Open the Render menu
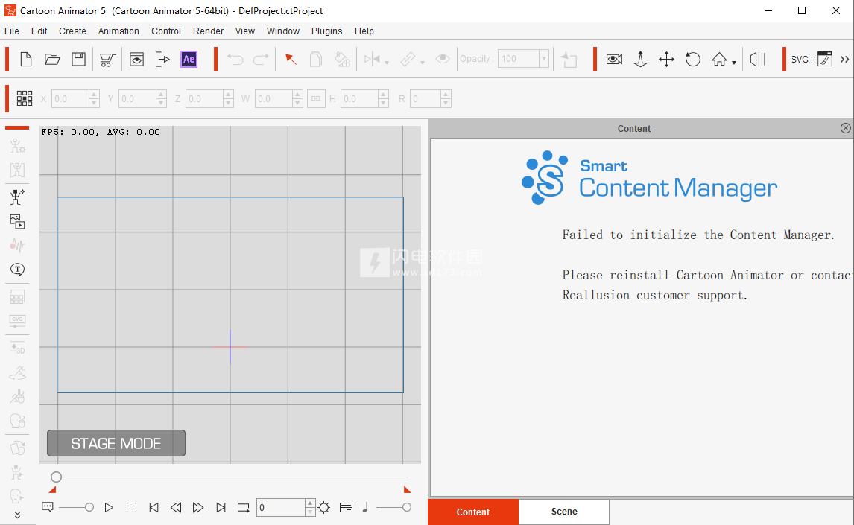This screenshot has height=525, width=854. click(x=208, y=31)
